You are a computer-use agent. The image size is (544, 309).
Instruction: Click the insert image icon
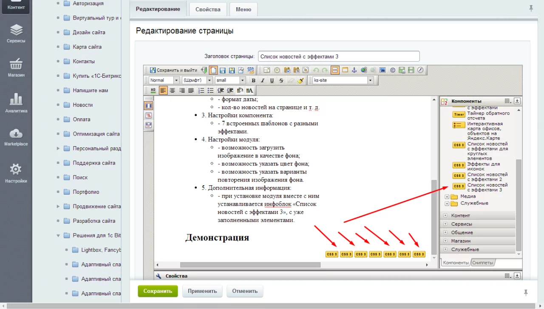382,70
